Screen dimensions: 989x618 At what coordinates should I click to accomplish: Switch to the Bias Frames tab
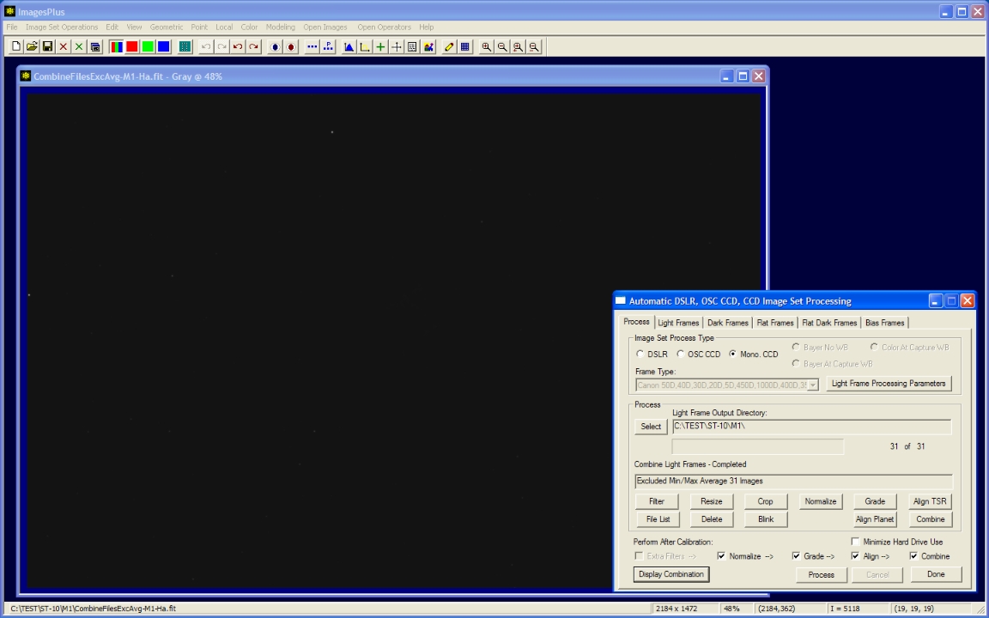[x=885, y=323]
